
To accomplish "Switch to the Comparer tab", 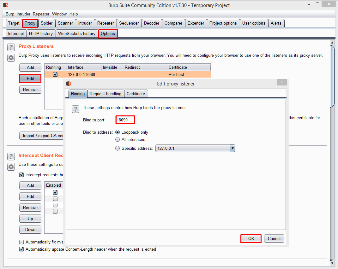I will [173, 23].
